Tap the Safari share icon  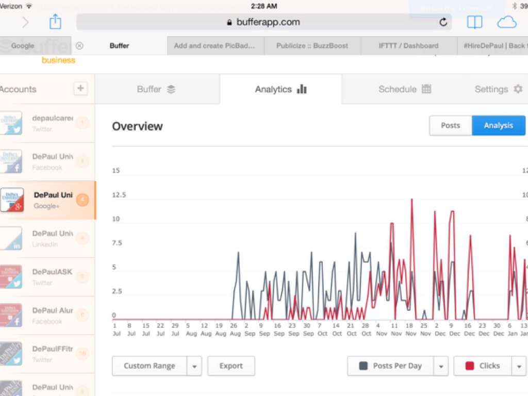coord(55,22)
